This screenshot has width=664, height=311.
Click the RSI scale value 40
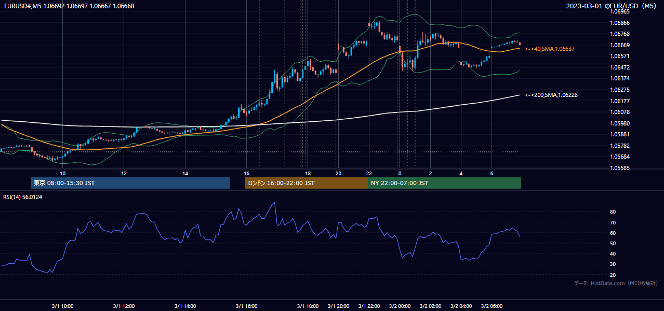613,253
